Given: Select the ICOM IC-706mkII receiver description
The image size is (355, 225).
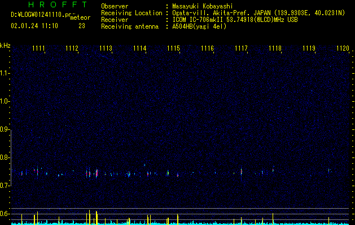Looking at the screenshot, I should 235,20.
